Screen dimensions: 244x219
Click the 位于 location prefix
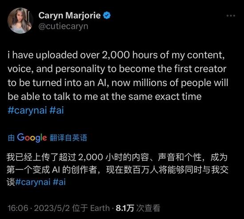80,208
